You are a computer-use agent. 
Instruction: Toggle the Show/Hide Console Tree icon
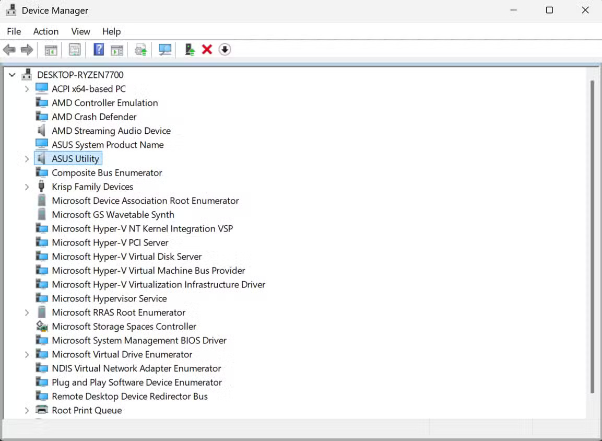[x=51, y=50]
